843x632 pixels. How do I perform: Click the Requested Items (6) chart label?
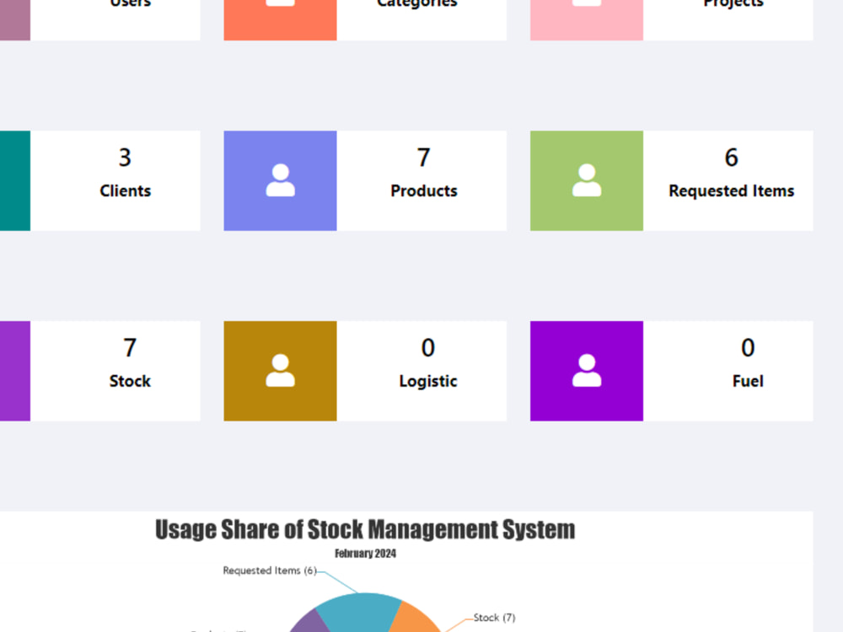pyautogui.click(x=270, y=570)
